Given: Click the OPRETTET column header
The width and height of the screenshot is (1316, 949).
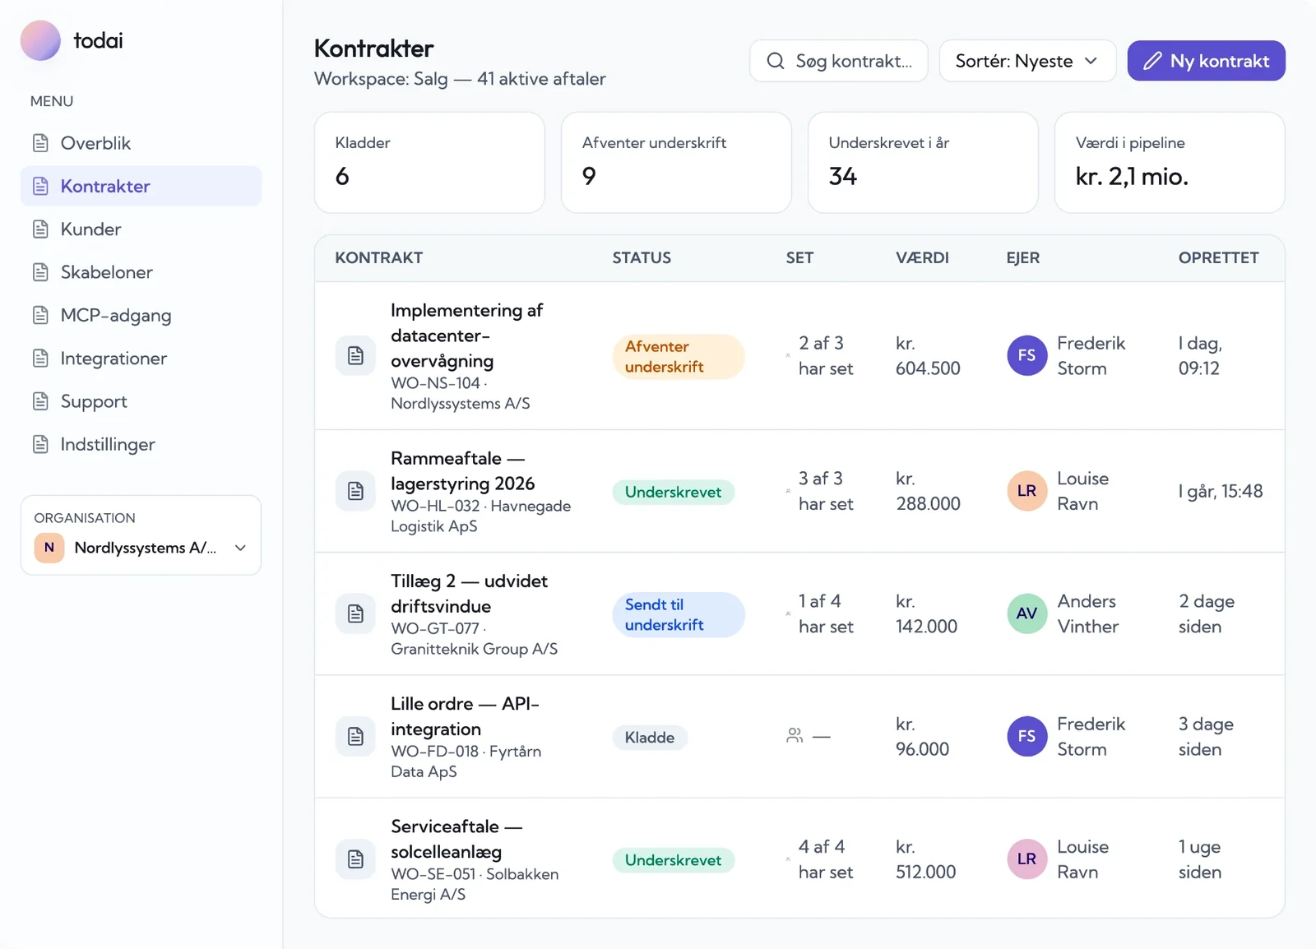Looking at the screenshot, I should pyautogui.click(x=1218, y=257).
